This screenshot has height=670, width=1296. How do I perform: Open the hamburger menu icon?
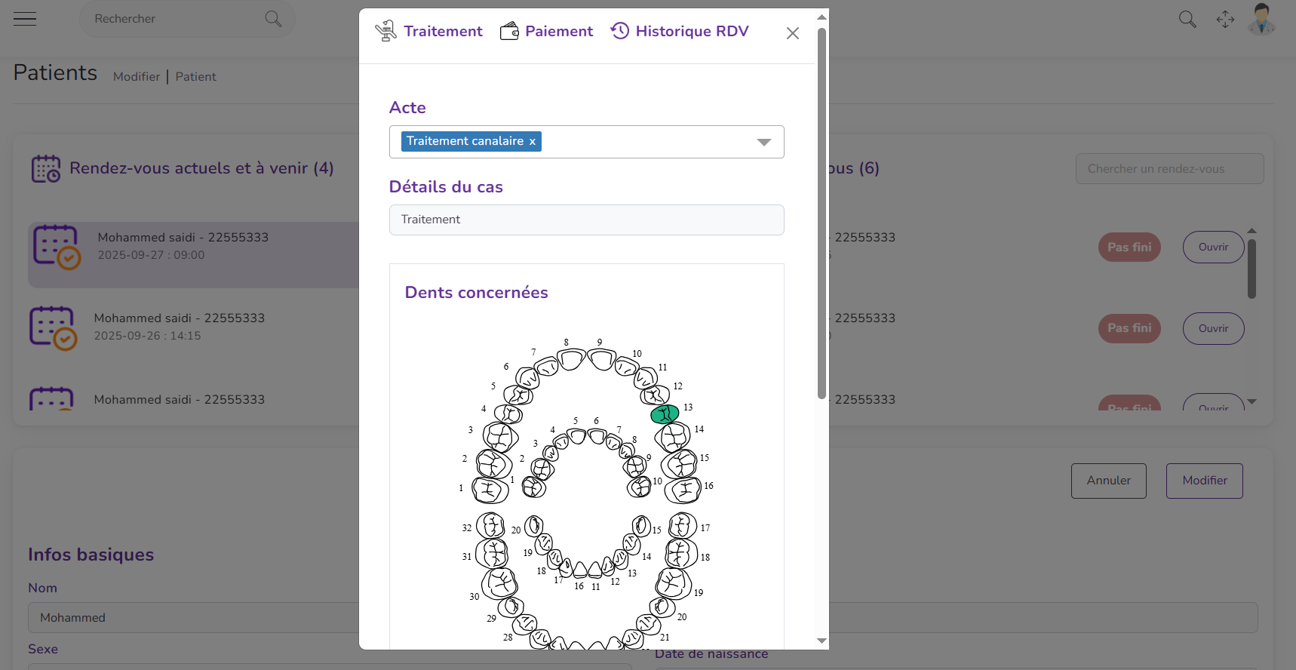click(25, 19)
